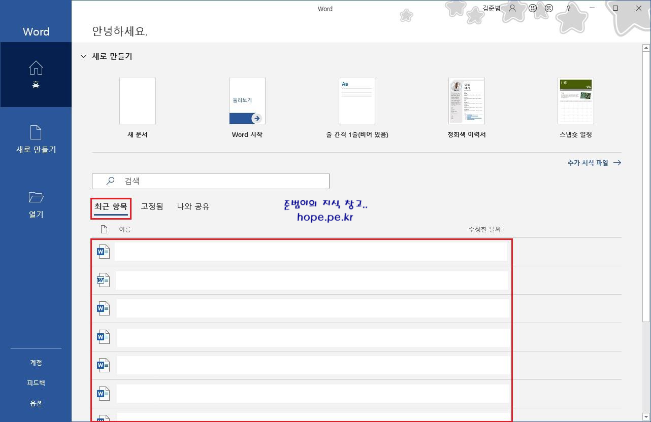Click the 김준범 user name
Viewport: 651px width, 422px height.
click(492, 8)
